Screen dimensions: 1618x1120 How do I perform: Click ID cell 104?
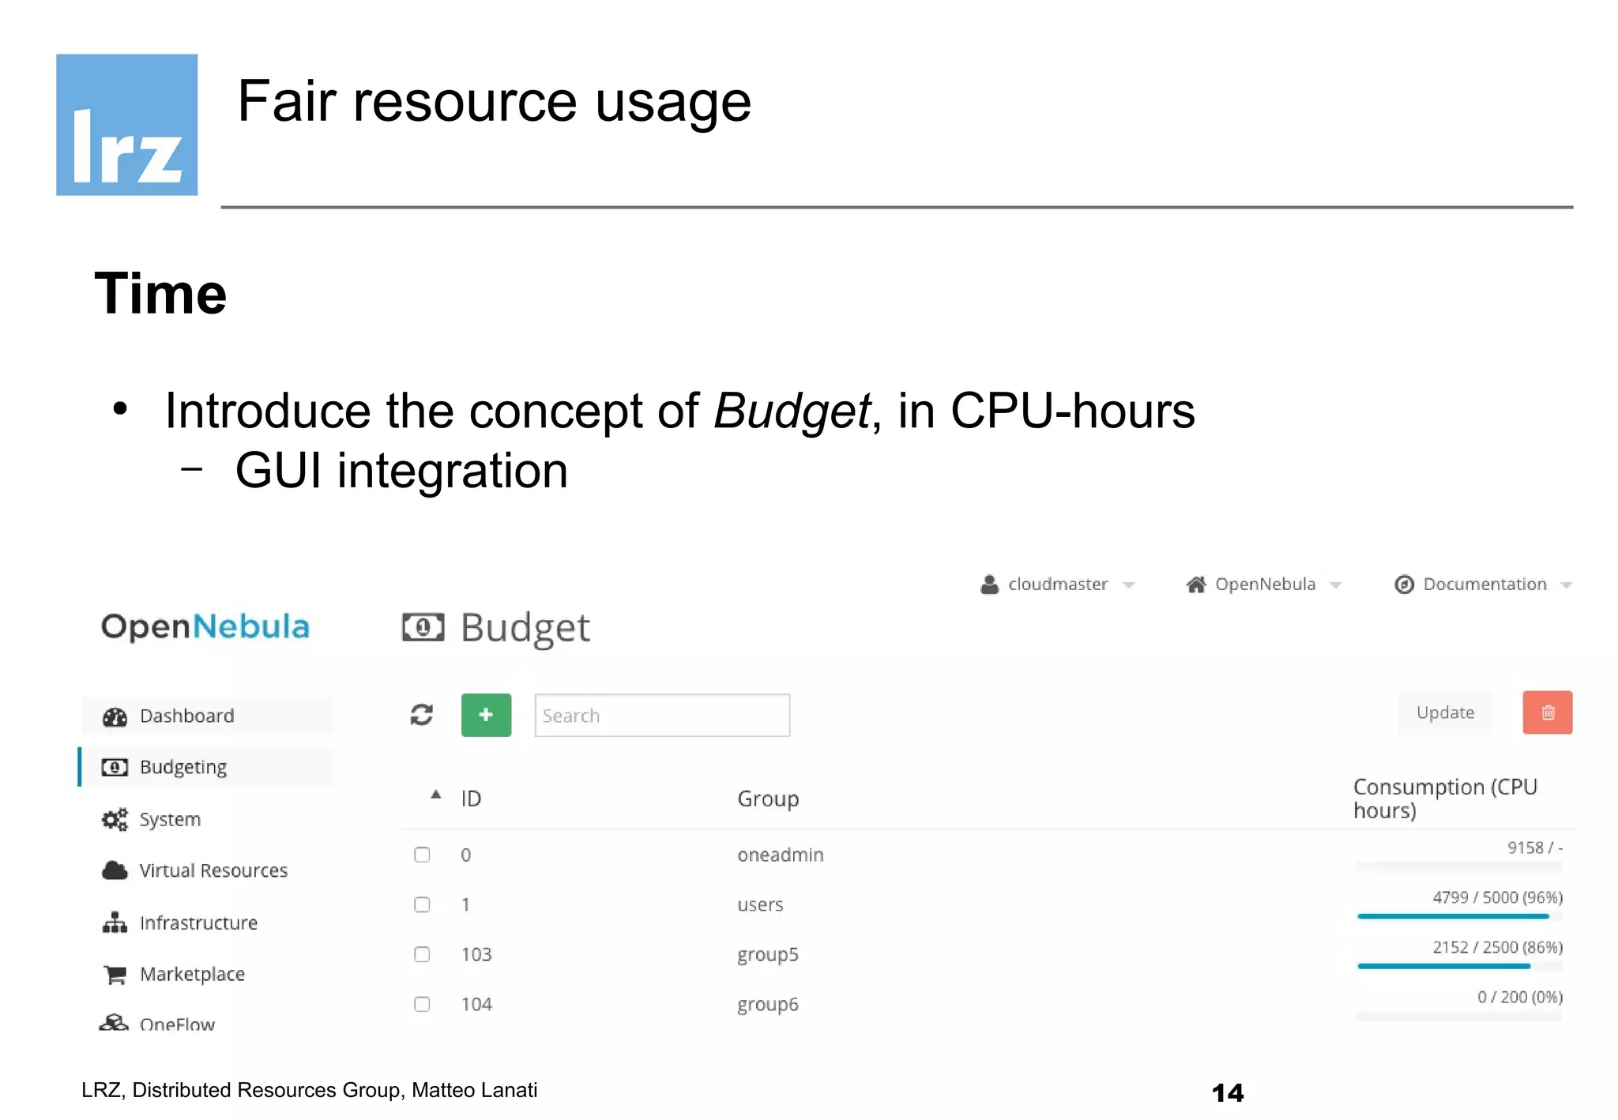(476, 1004)
